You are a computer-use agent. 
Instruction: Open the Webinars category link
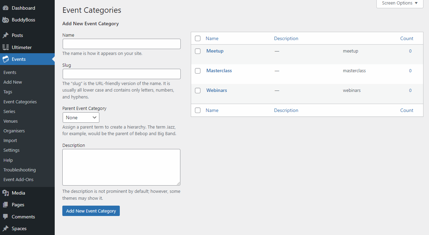pos(216,90)
